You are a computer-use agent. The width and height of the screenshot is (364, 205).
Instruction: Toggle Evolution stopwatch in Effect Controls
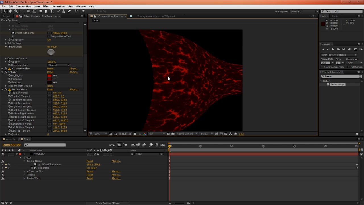[x=9, y=47]
